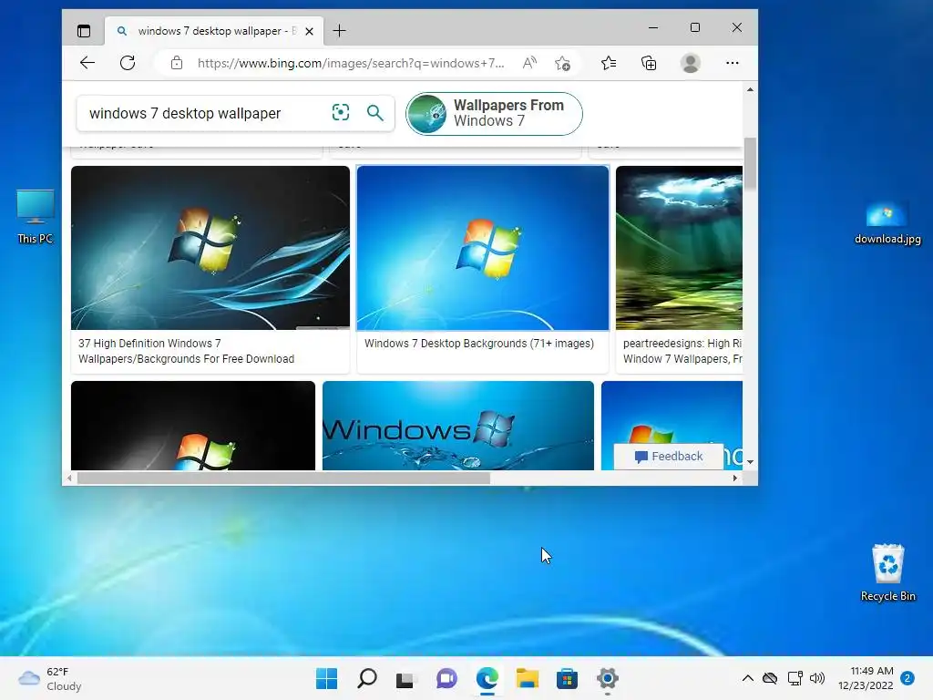Open the black background Windows logo thumbnail

click(193, 426)
